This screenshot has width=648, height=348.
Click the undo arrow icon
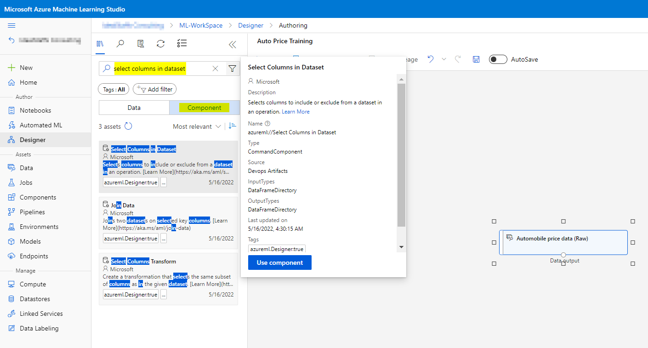(x=431, y=59)
